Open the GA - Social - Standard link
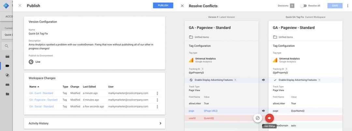 [x=41, y=107]
